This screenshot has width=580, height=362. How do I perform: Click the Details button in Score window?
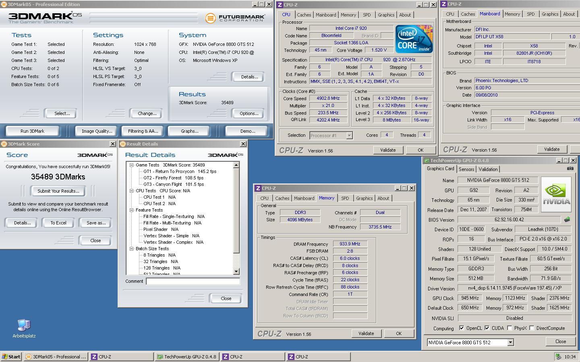22,223
